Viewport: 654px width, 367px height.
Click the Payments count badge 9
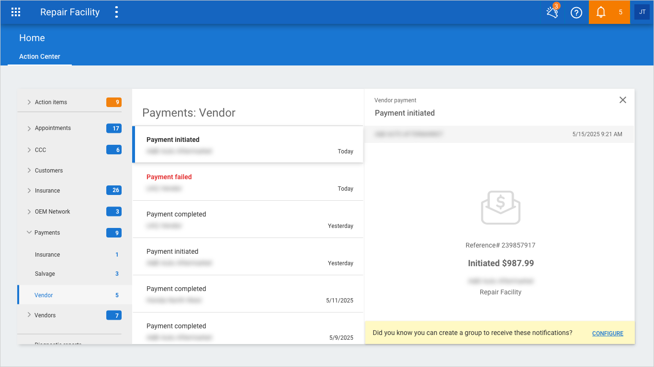114,233
